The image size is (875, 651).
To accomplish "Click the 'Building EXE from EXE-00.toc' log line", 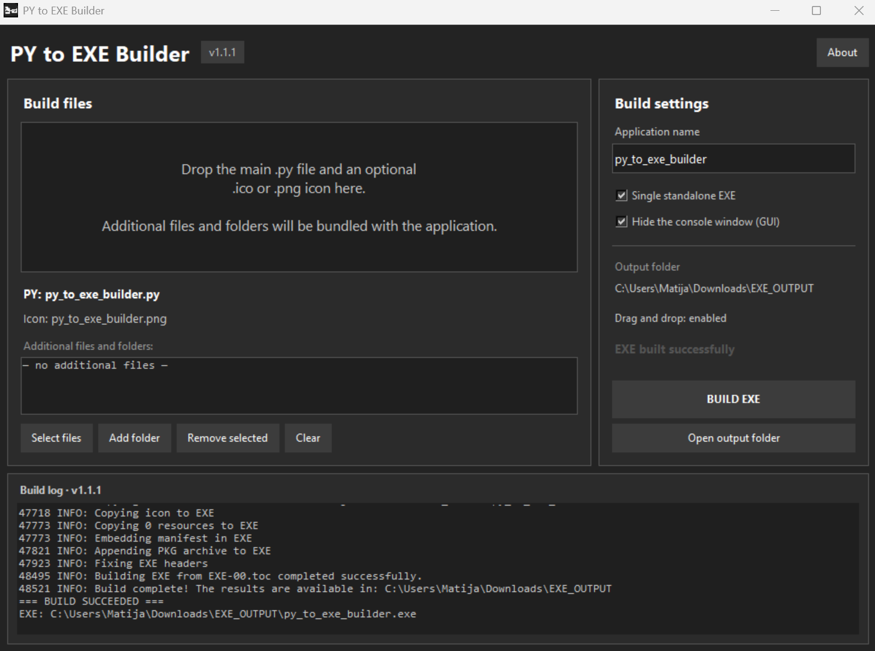I will pyautogui.click(x=221, y=576).
